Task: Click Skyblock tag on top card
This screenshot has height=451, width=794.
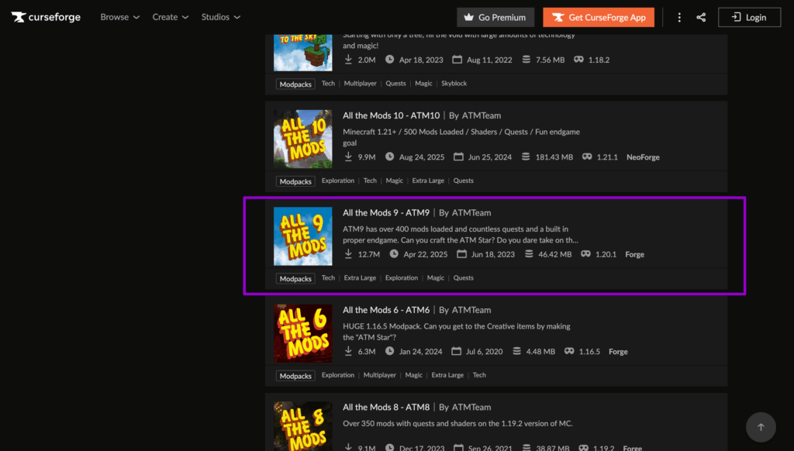Action: tap(454, 84)
